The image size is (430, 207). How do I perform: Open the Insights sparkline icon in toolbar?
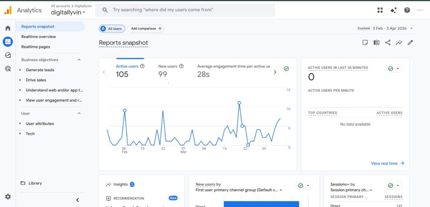click(399, 42)
